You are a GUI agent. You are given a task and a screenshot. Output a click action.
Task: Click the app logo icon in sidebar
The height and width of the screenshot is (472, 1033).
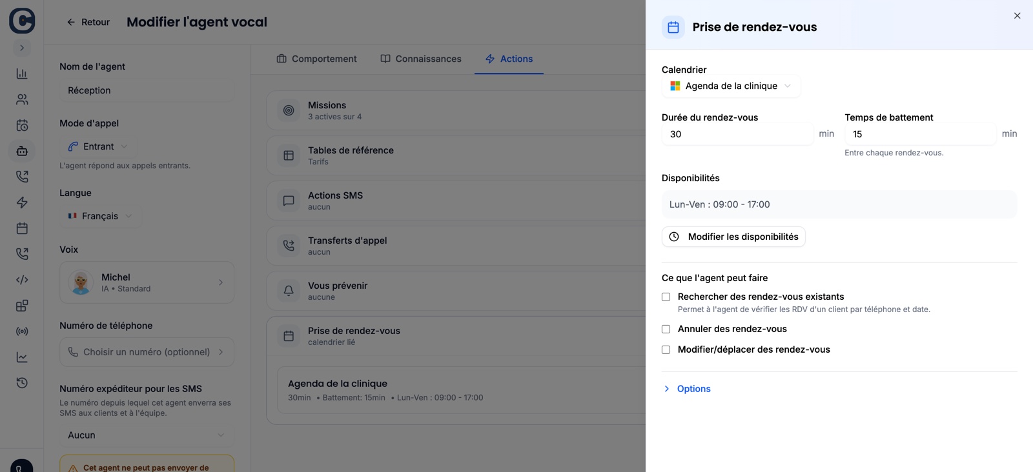[22, 21]
